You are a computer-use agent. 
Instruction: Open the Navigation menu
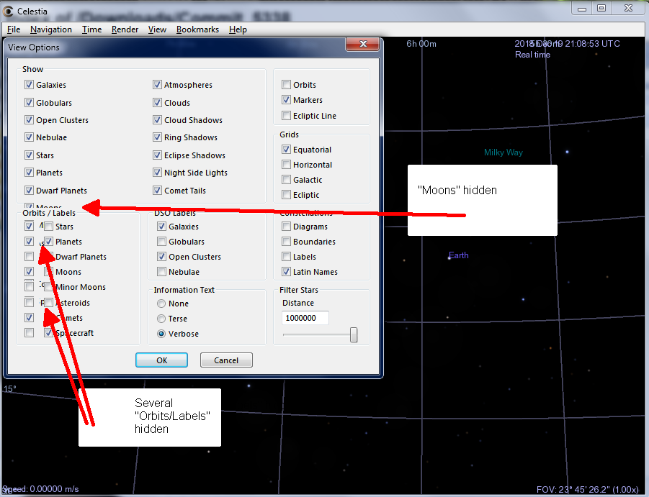pyautogui.click(x=51, y=29)
